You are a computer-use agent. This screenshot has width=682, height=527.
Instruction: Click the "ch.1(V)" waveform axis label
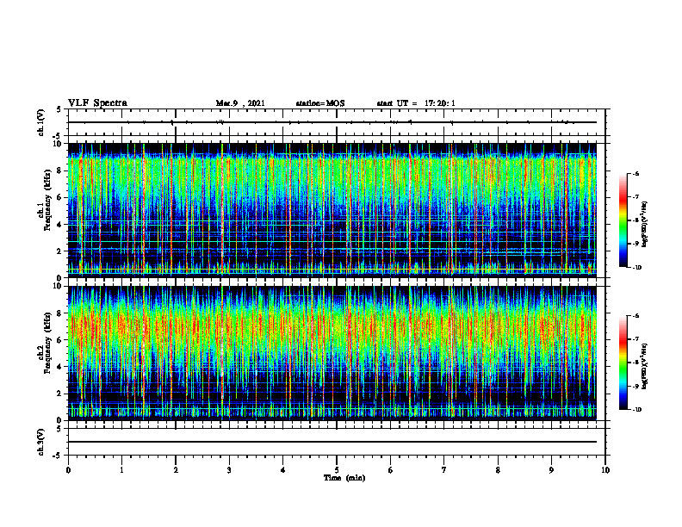pos(41,122)
